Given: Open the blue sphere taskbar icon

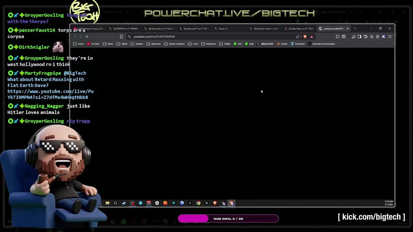Looking at the screenshot, I should click(182, 203).
